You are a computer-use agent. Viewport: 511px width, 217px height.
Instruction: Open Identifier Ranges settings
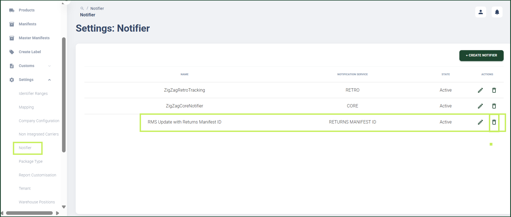point(33,94)
